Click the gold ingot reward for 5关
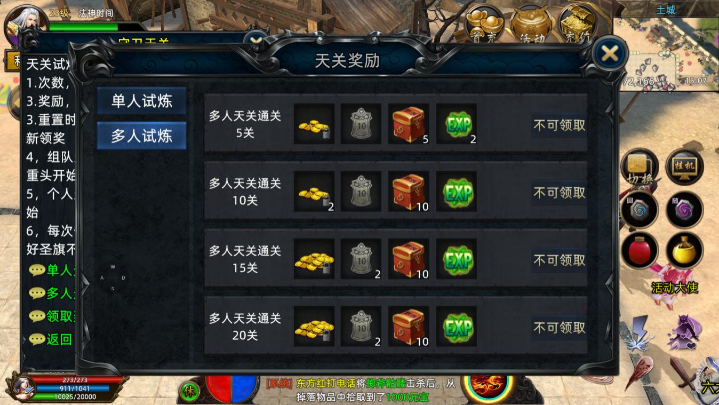 314,124
